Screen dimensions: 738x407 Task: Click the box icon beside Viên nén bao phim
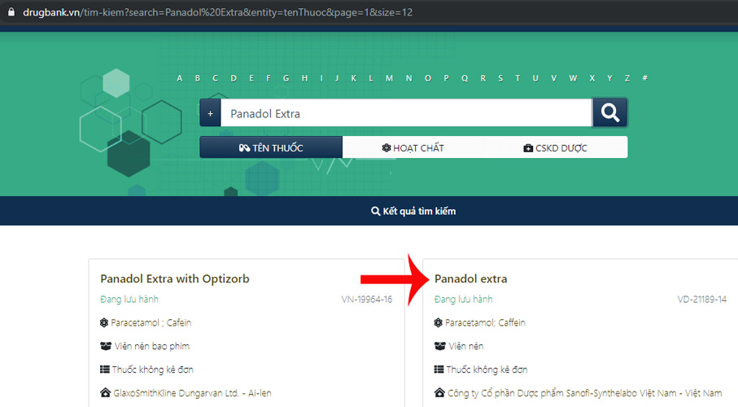tap(106, 346)
